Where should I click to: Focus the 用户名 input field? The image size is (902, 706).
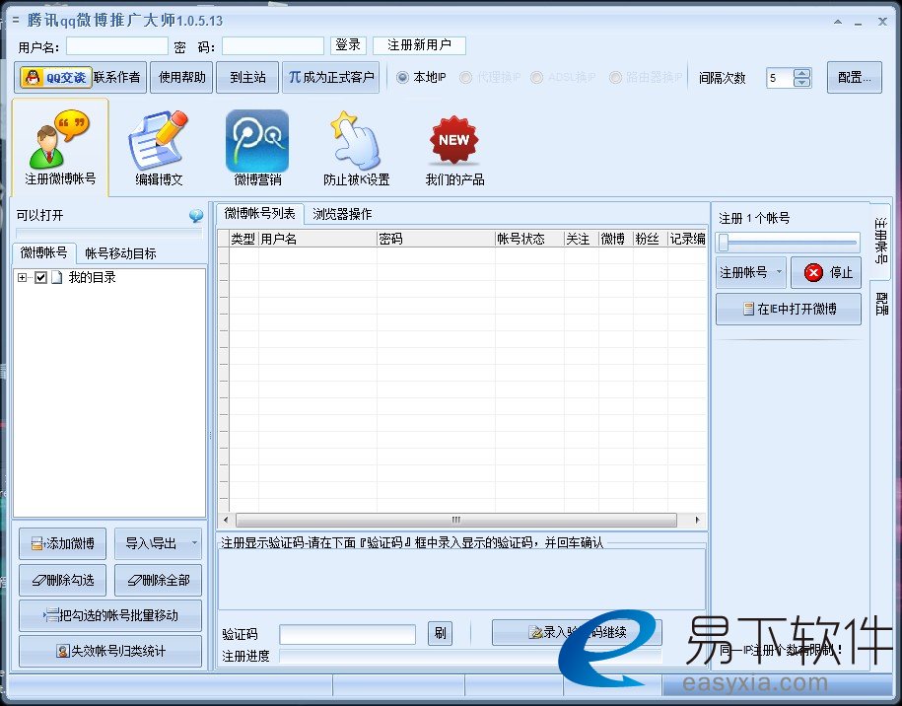tap(116, 46)
